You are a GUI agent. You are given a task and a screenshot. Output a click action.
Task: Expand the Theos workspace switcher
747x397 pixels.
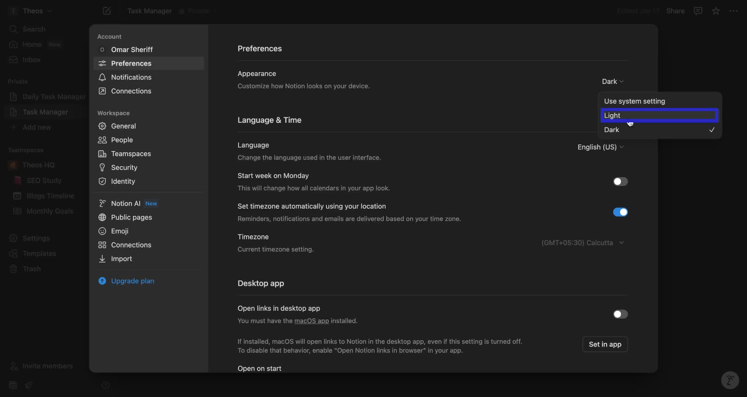click(49, 10)
